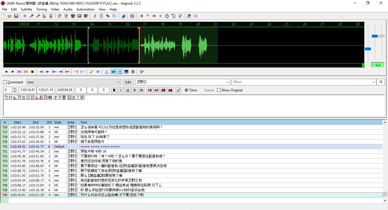388x210 pixels.
Task: Open the Automation Manager icon
Action: pyautogui.click(x=123, y=16)
